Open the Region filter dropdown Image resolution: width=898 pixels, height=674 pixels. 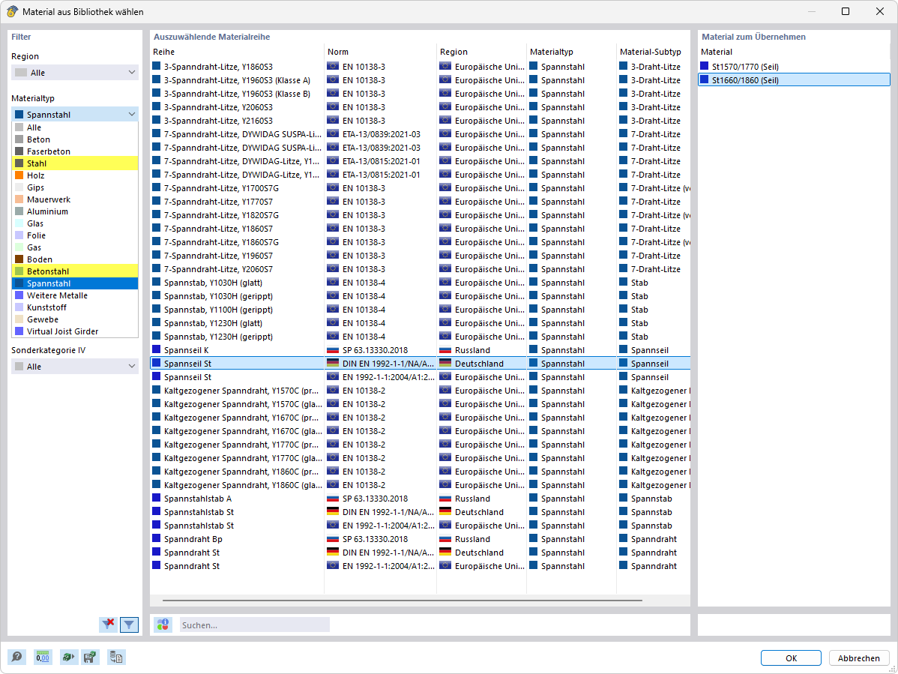[x=75, y=73]
